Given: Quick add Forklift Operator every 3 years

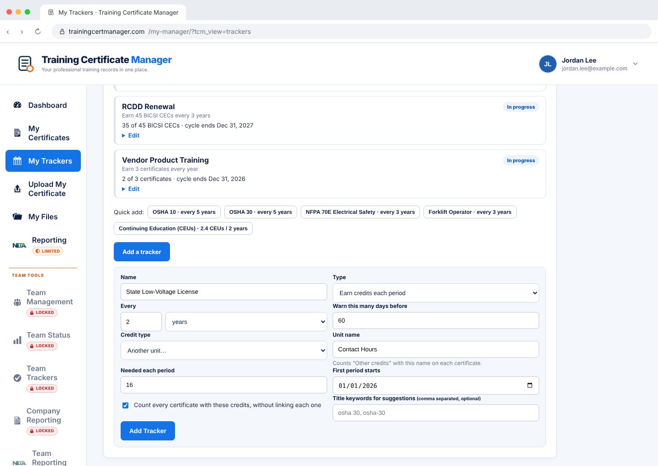Looking at the screenshot, I should 470,212.
